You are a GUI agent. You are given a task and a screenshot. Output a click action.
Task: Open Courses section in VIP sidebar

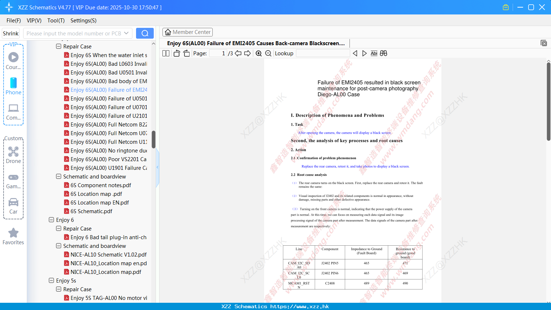point(13,61)
